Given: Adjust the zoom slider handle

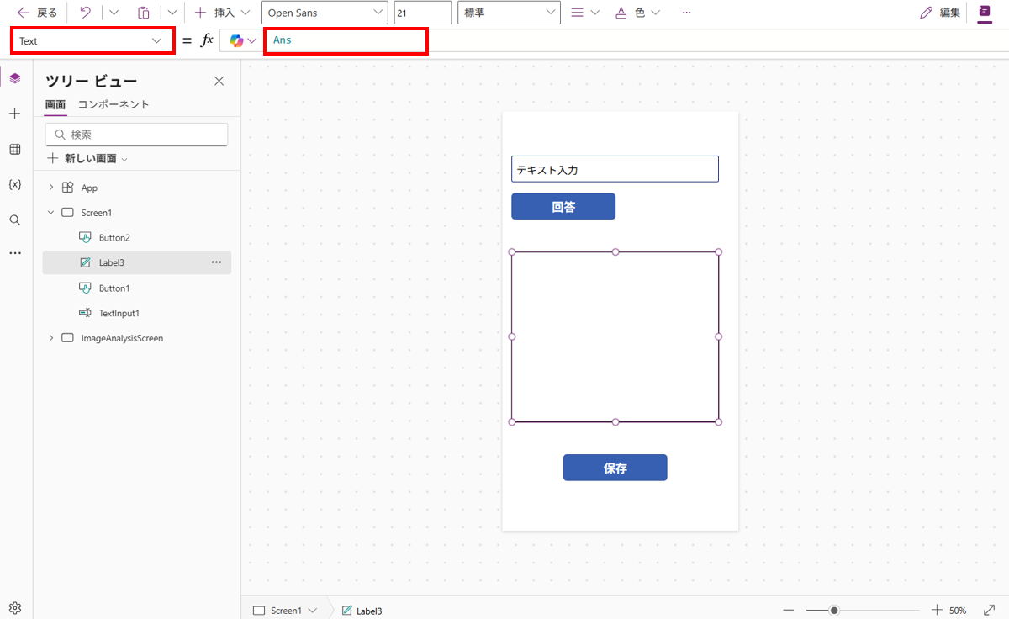Looking at the screenshot, I should (833, 610).
